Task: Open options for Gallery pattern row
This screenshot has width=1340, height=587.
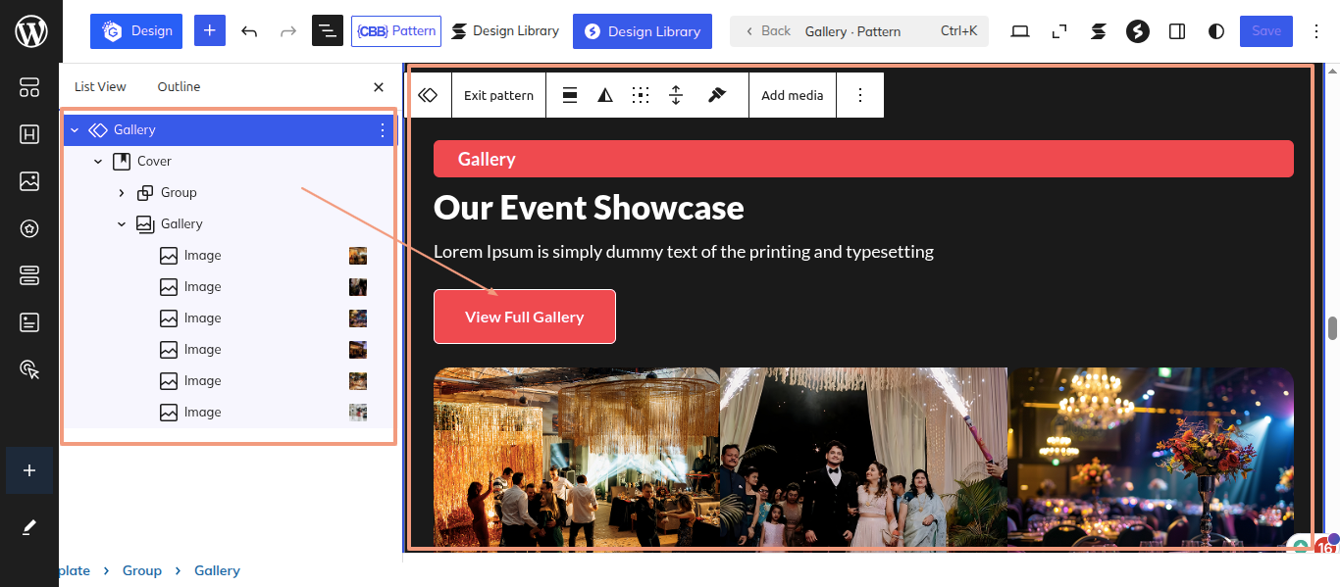Action: (x=383, y=129)
